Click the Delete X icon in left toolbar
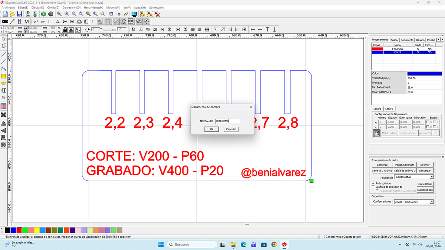This screenshot has width=445, height=250. tap(3, 115)
